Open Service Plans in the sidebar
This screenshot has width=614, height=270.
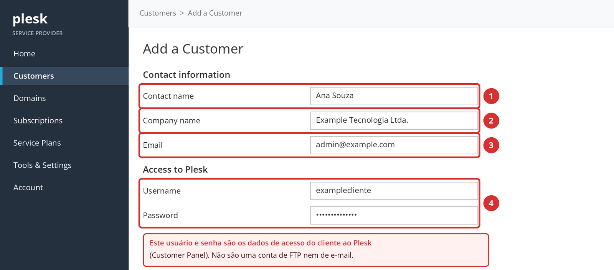pos(64,143)
